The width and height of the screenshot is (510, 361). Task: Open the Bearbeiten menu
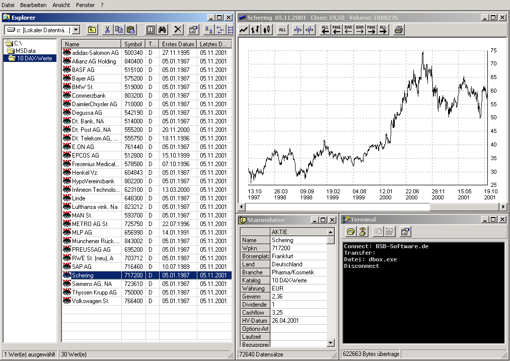tap(33, 5)
